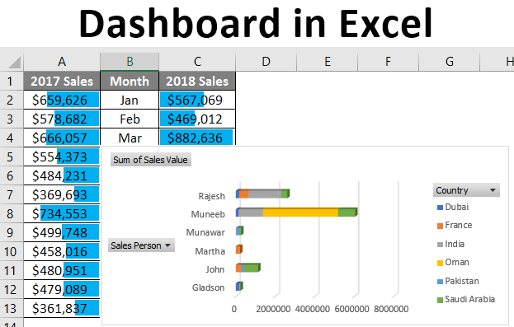Click the France legend color swatch
The width and height of the screenshot is (514, 327).
(440, 226)
